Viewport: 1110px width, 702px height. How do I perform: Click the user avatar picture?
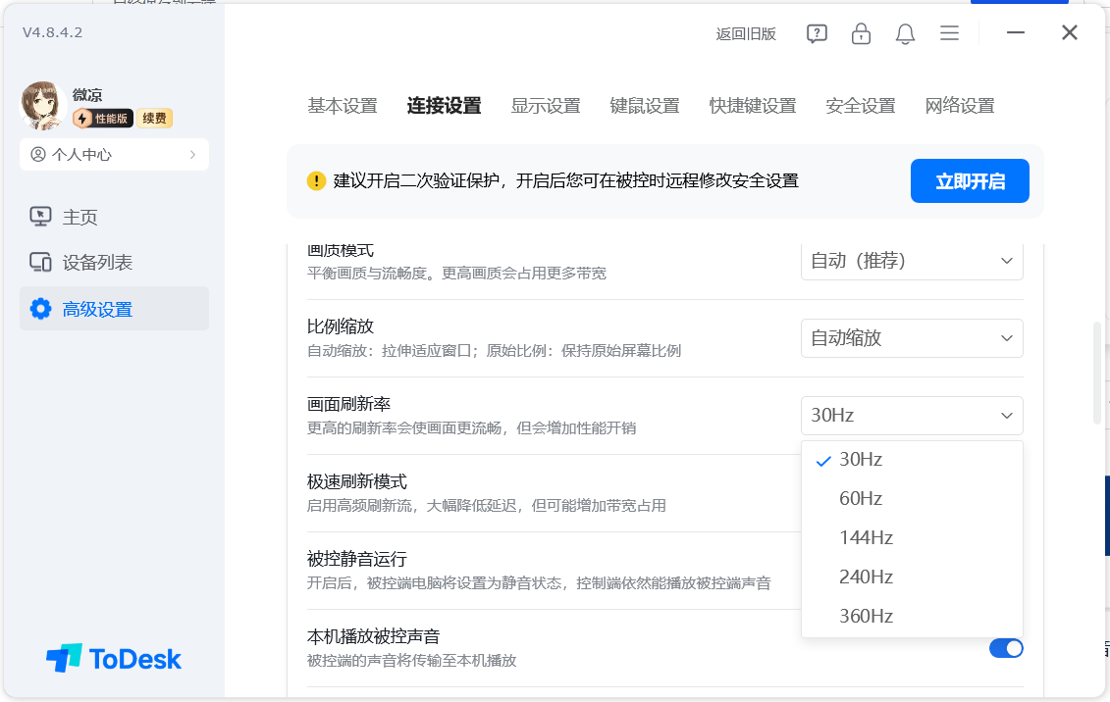[x=43, y=106]
